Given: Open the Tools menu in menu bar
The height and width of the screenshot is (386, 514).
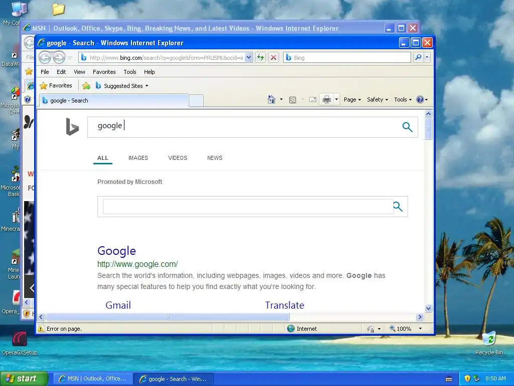Looking at the screenshot, I should pos(130,72).
